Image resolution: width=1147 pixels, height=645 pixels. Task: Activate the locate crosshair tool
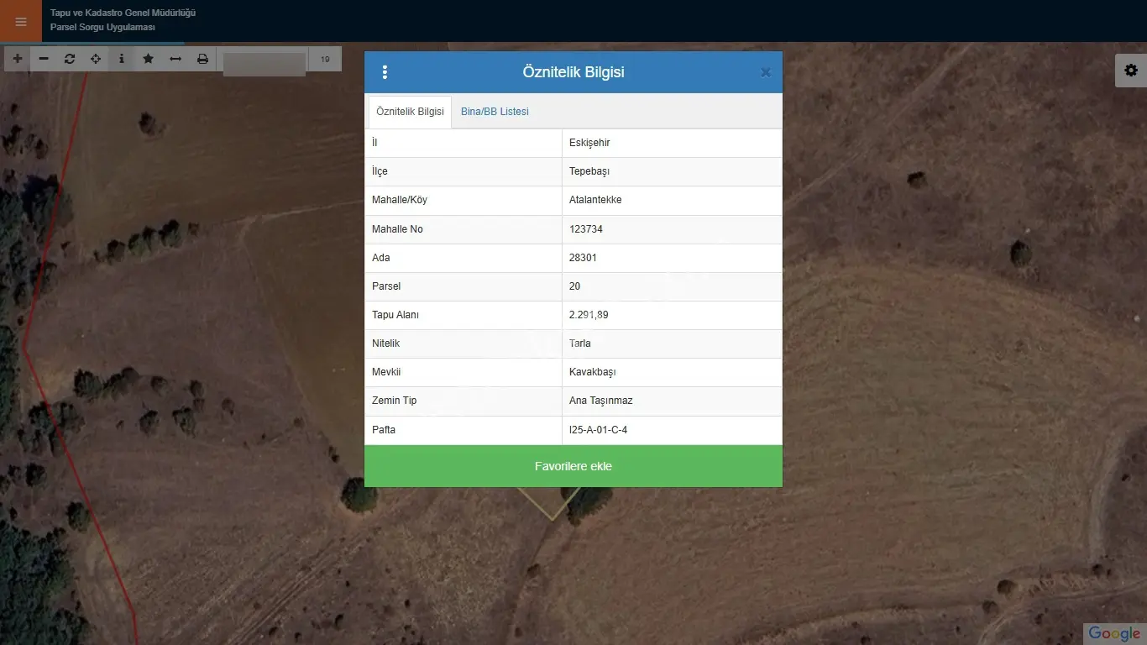(96, 59)
